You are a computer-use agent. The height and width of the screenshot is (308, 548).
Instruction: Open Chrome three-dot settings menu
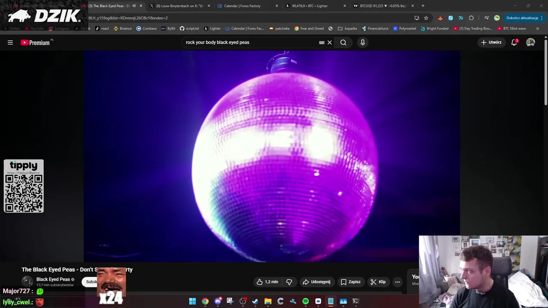coord(542,18)
